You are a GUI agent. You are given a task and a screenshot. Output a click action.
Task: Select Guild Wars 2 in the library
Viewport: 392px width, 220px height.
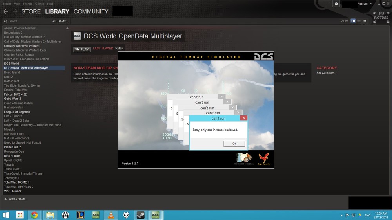13,99
